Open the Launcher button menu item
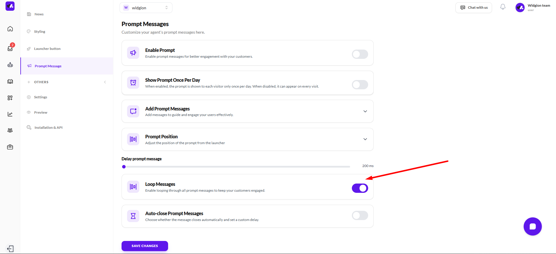Viewport: 556px width, 254px height. coord(47,49)
